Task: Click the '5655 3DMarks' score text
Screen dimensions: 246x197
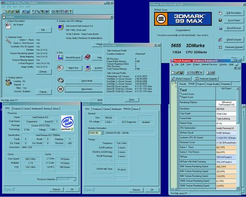Action: click(x=188, y=46)
